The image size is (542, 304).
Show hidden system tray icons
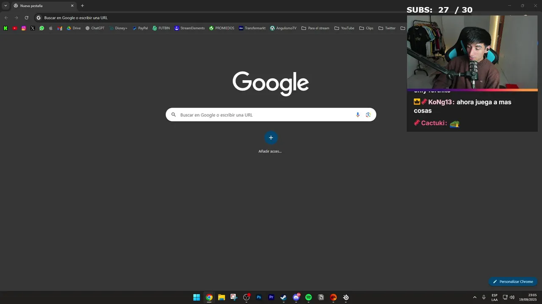(475, 297)
